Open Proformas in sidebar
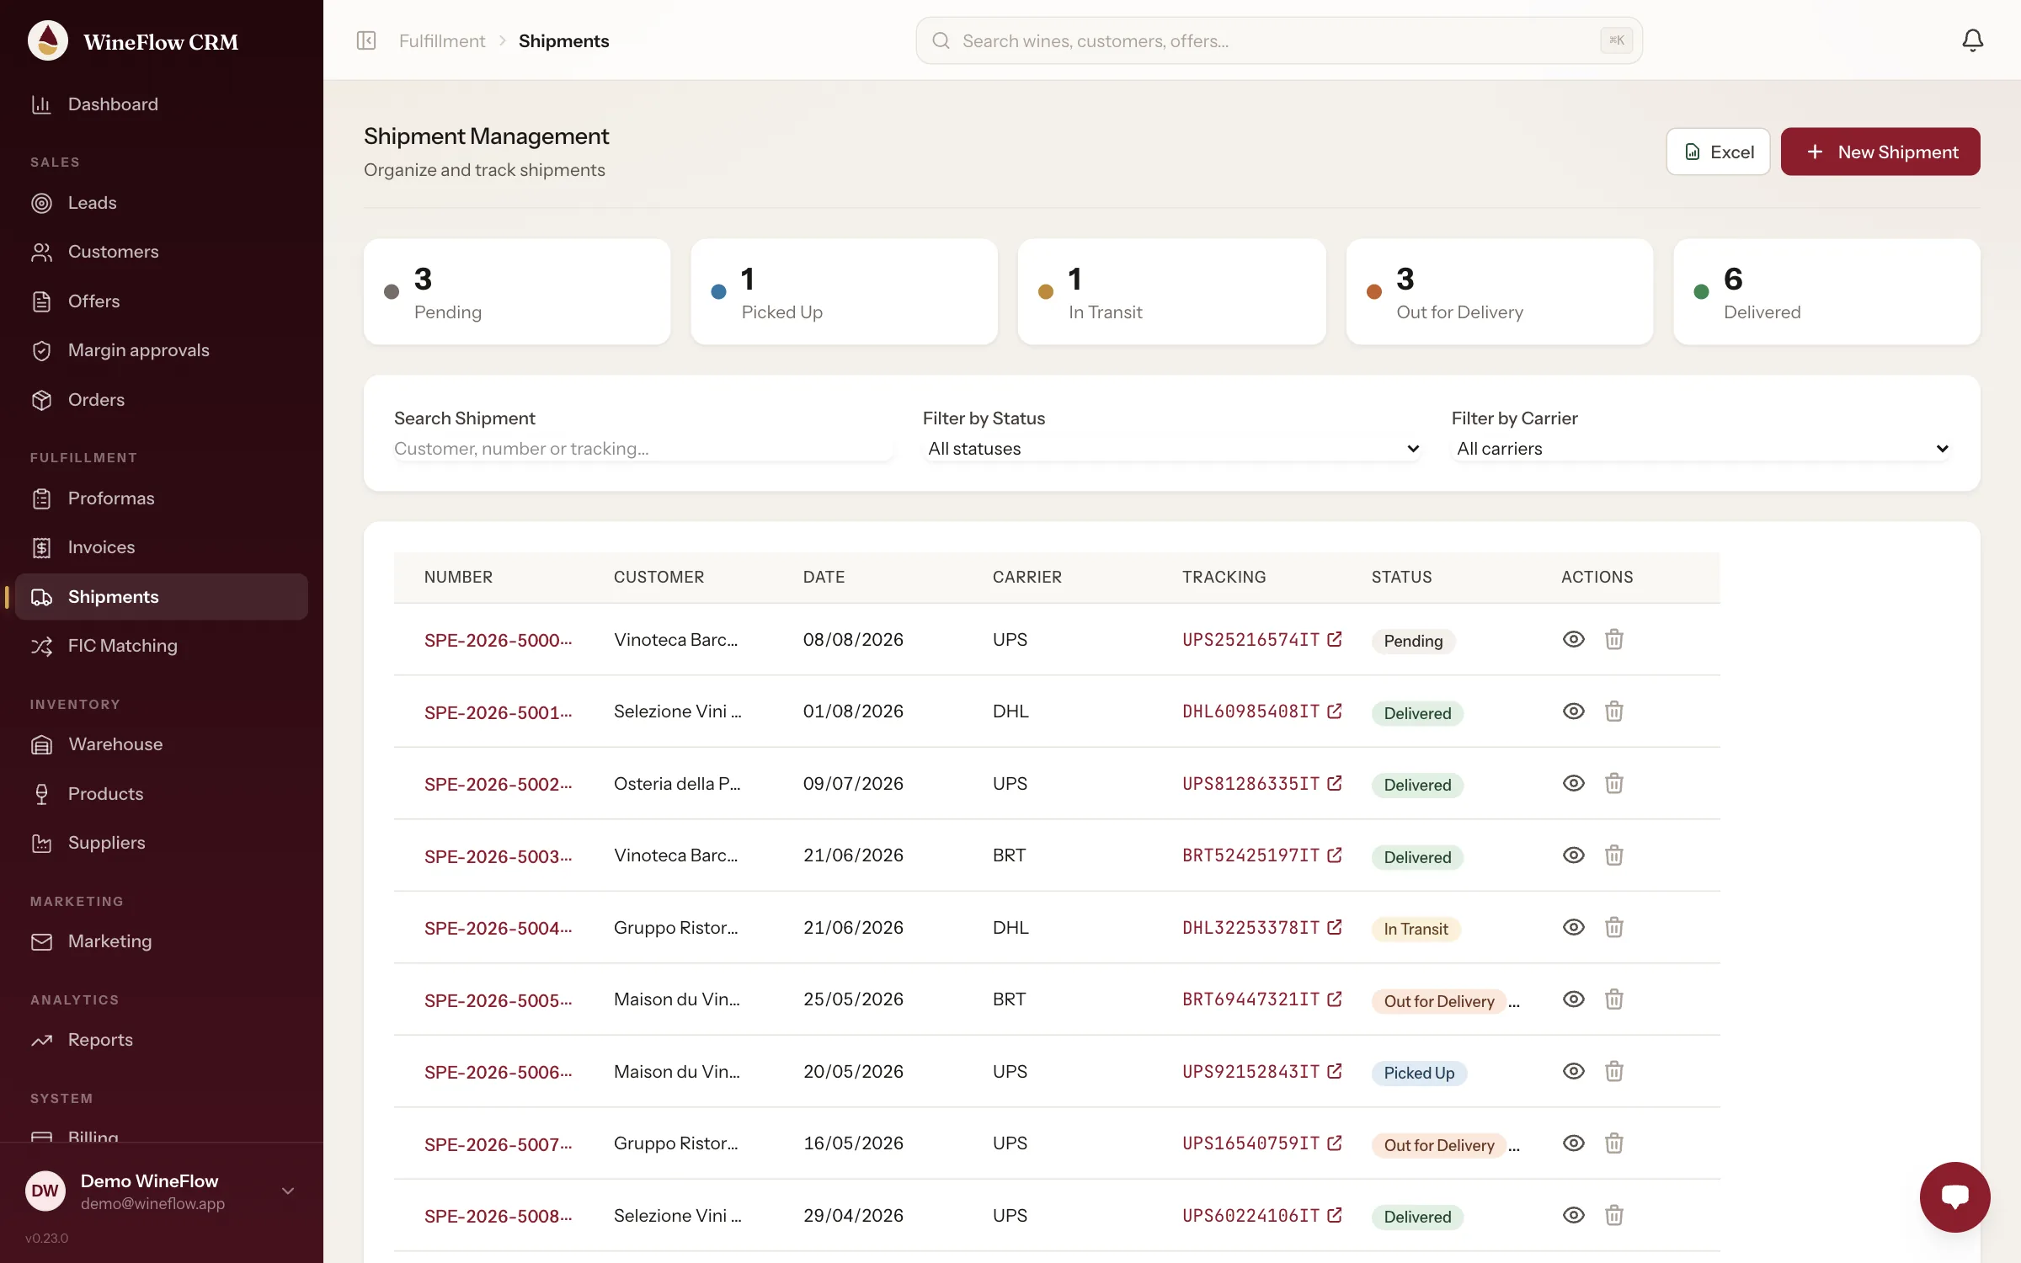 coord(161,498)
